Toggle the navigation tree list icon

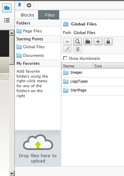coord(7,20)
